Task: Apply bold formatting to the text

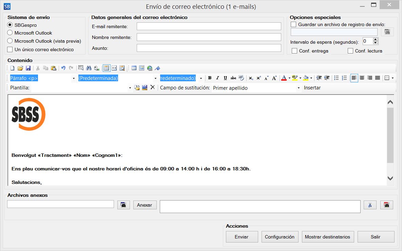Action: [x=210, y=78]
